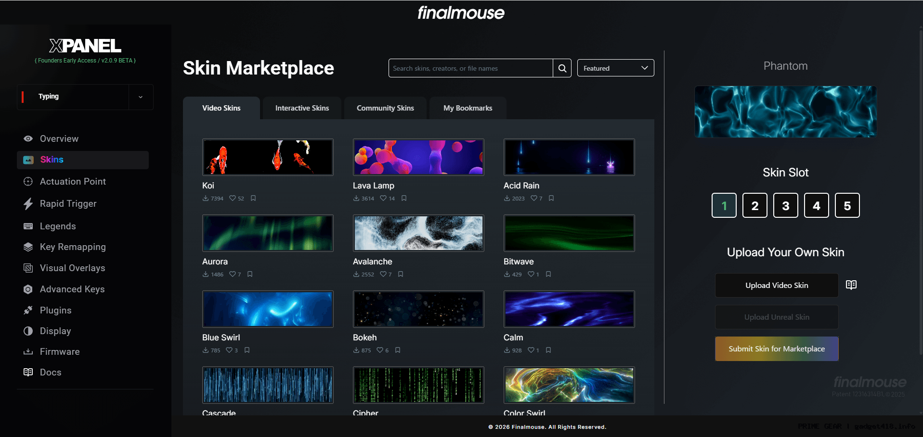Bookmark the Bitwave skin
923x437 pixels.
548,274
